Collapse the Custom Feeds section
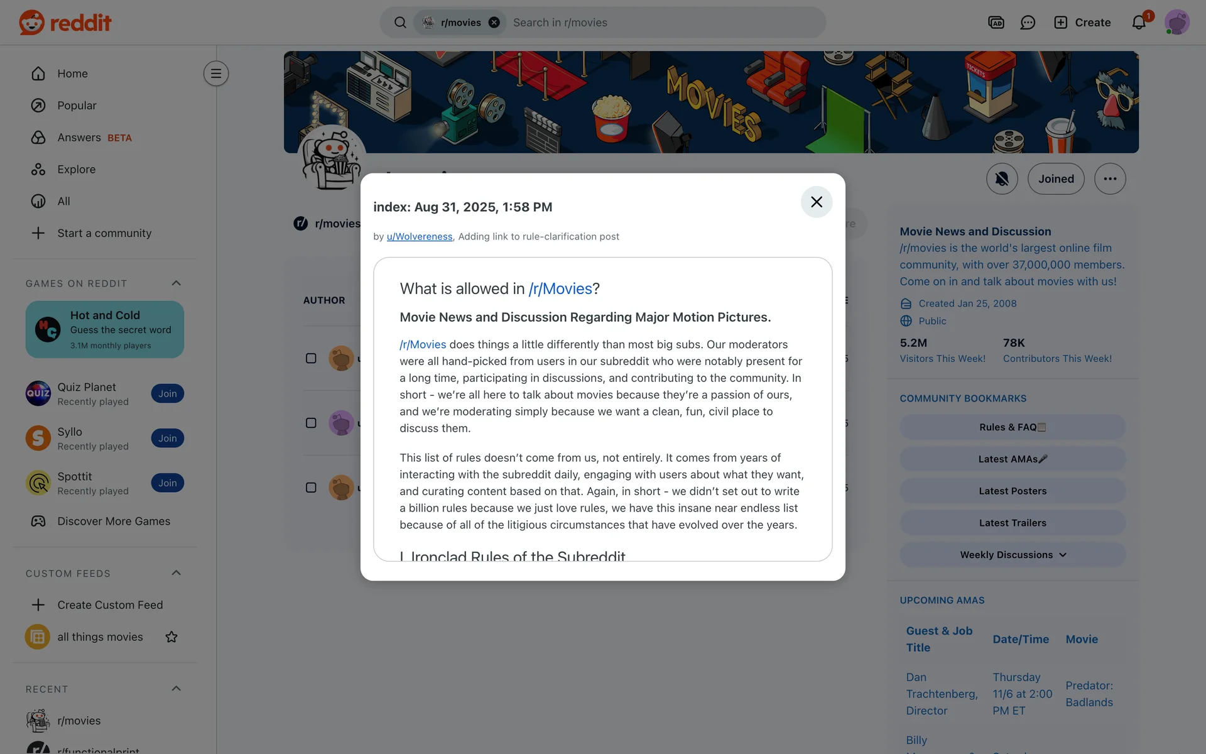This screenshot has height=754, width=1206. coord(177,573)
